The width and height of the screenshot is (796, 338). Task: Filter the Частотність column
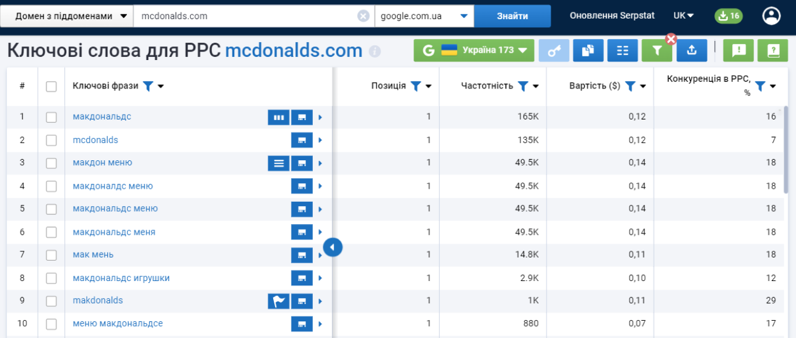point(523,86)
